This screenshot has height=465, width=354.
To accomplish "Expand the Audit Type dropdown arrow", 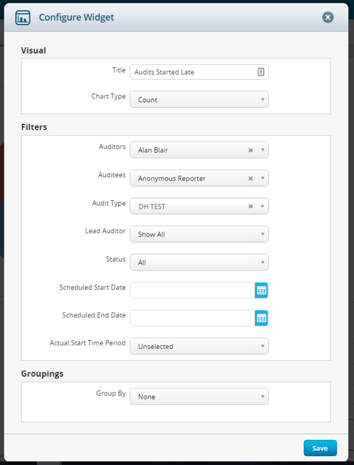I will (262, 206).
